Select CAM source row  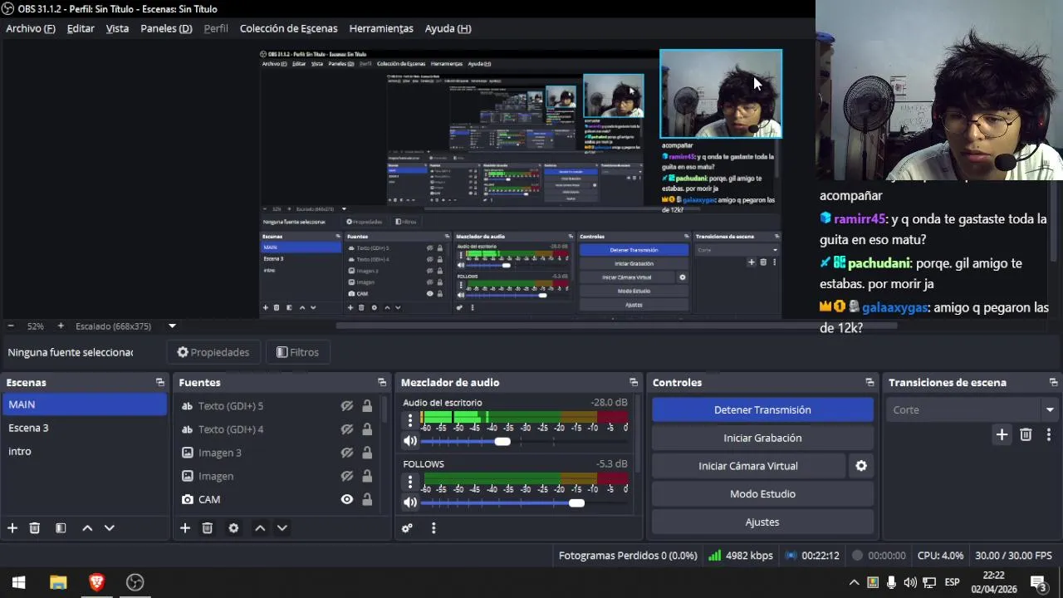point(277,499)
